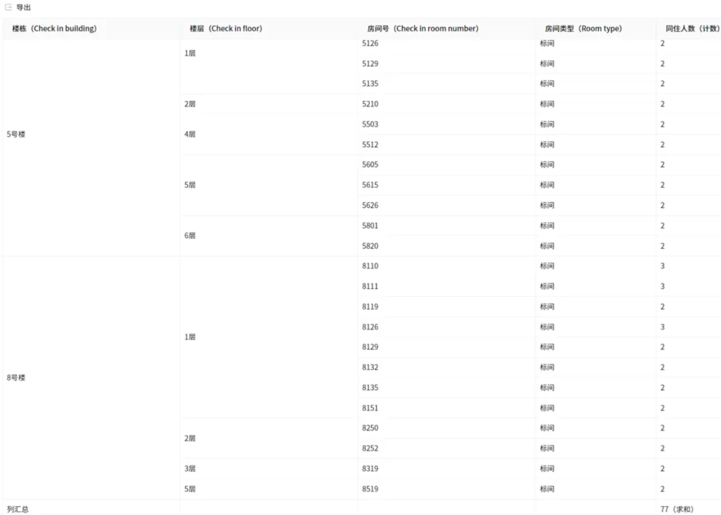Select the 楼层 (Check in floor) column header
Screen dimensions: 721x515
226,29
